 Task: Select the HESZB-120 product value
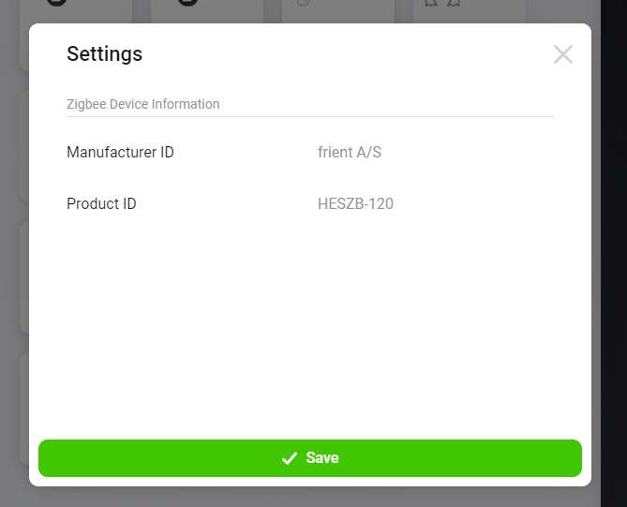point(355,203)
